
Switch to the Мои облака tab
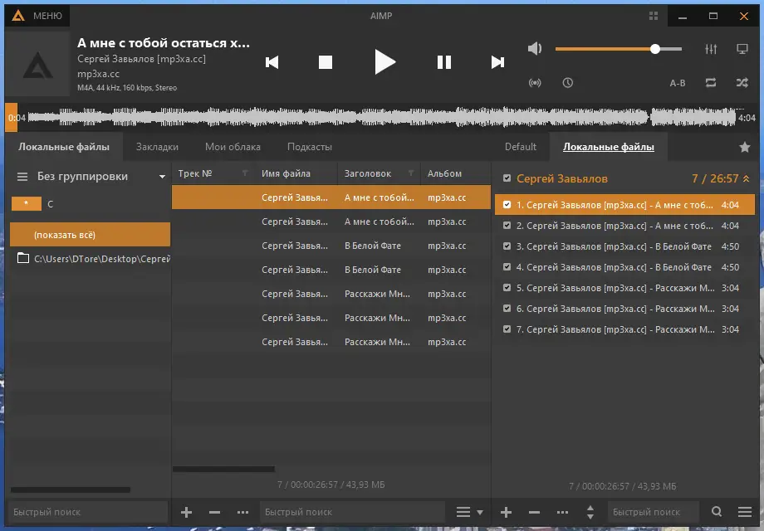click(x=233, y=147)
